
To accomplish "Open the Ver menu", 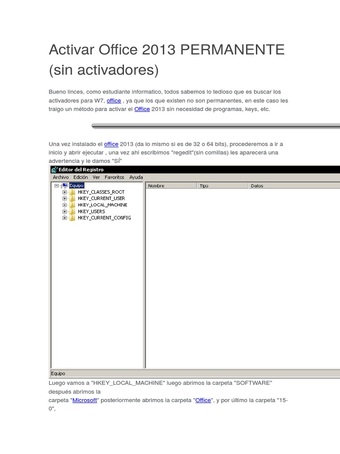I will 96,177.
